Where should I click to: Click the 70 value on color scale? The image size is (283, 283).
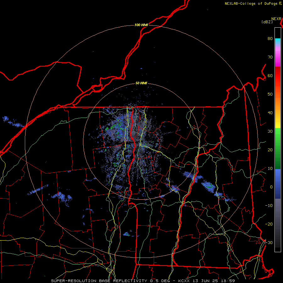[x=270, y=57]
